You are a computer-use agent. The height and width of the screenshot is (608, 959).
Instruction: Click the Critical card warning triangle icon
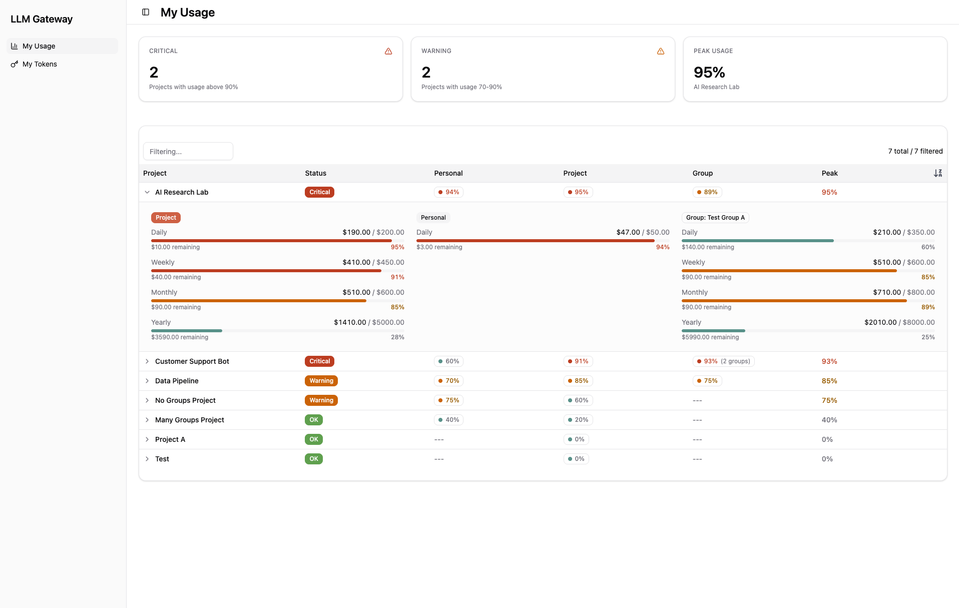pyautogui.click(x=388, y=51)
